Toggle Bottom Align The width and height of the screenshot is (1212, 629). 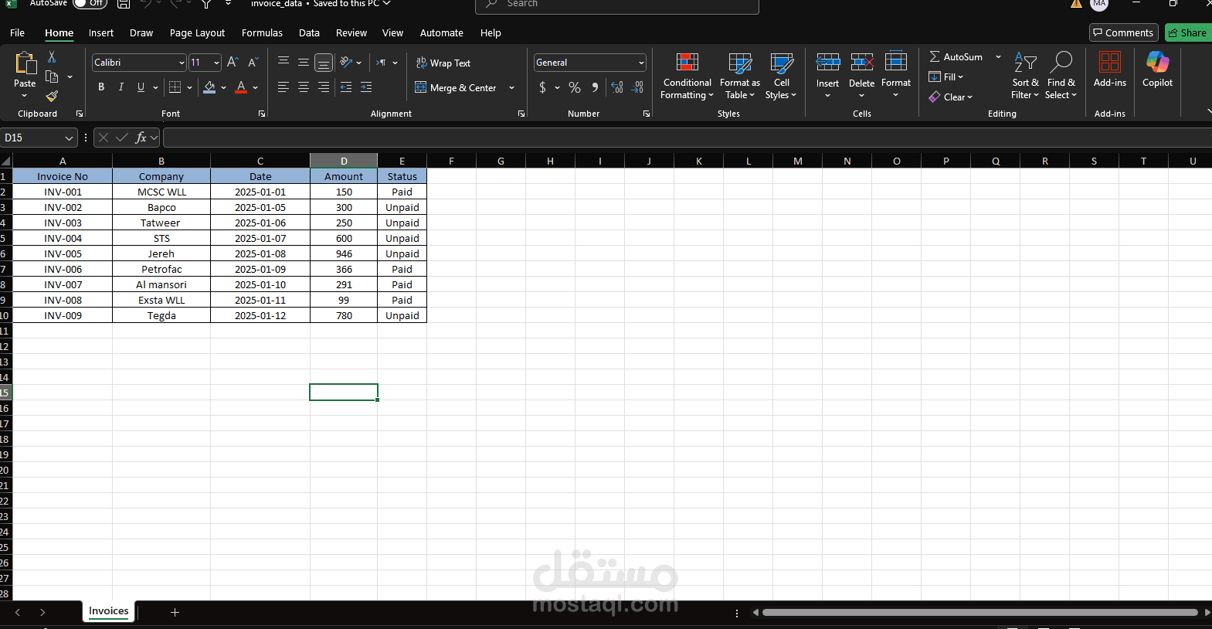tap(324, 63)
